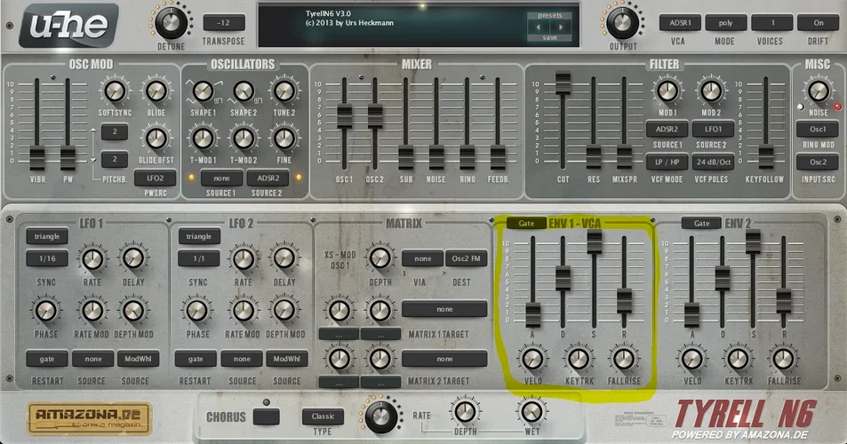The image size is (847, 444).
Task: Click the Softsync knob in OSC MOD
Action: click(113, 91)
